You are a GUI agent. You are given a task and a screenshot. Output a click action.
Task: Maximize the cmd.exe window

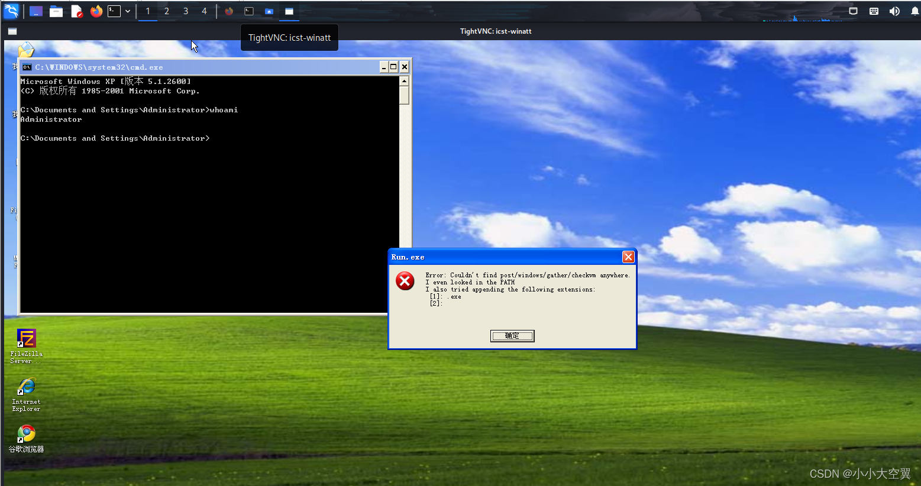click(393, 67)
